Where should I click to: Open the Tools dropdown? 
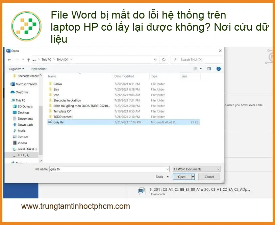coord(162,177)
